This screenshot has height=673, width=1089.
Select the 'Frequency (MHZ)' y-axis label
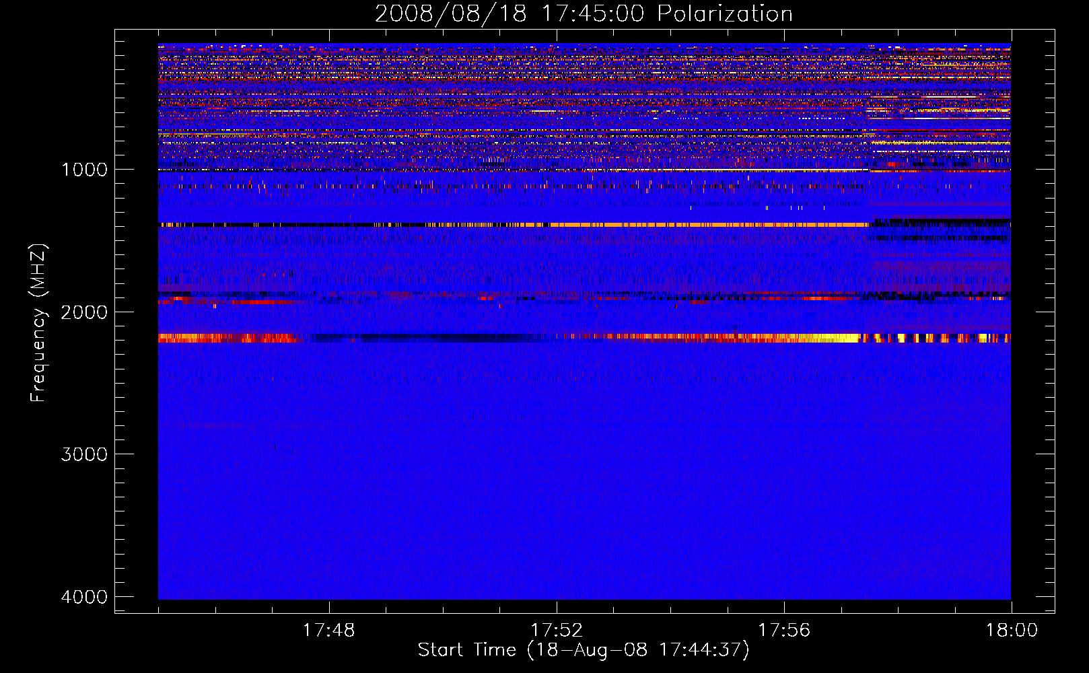[x=38, y=323]
